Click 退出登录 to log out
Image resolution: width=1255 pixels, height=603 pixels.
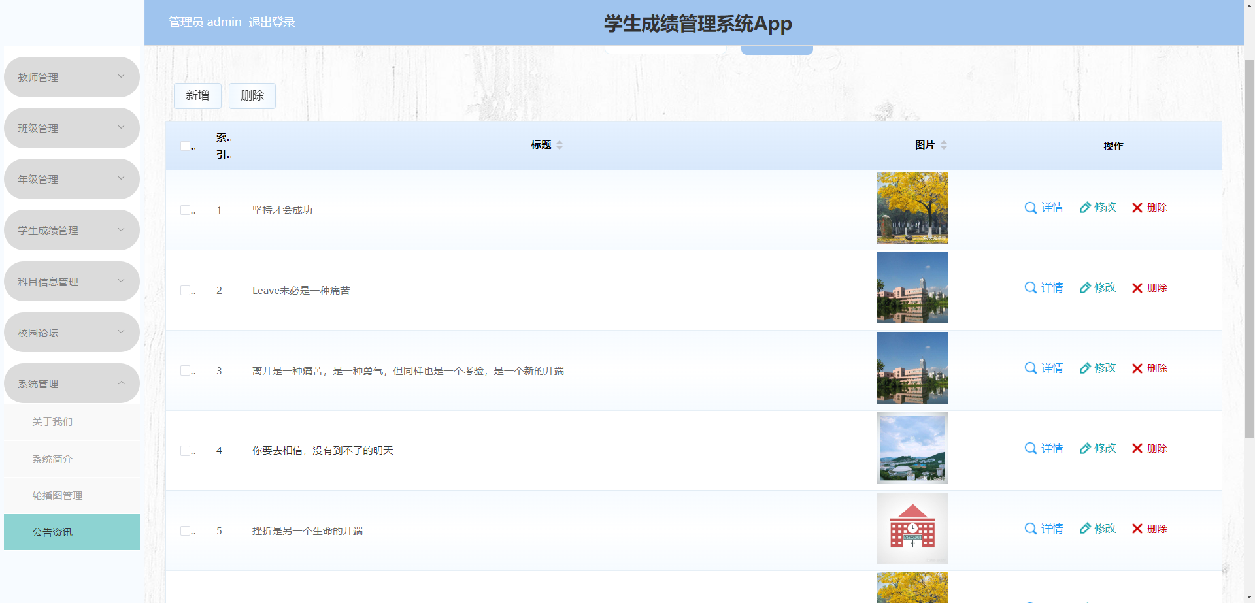point(272,22)
